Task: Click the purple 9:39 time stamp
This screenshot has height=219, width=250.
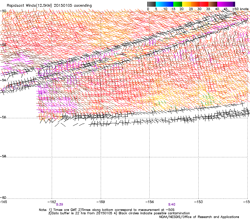Action: (x=60, y=205)
